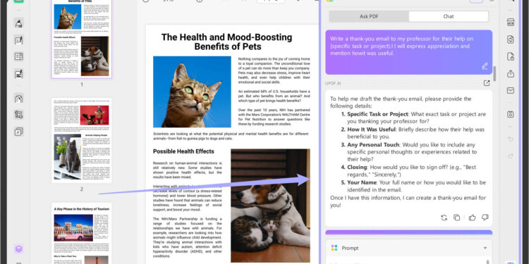Click the Save disk icon in right sidebar

(x=511, y=114)
